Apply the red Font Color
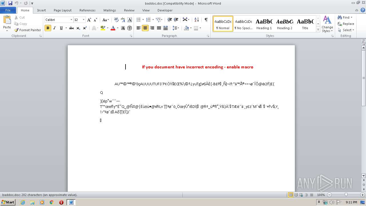This screenshot has height=206, width=366. (113, 28)
